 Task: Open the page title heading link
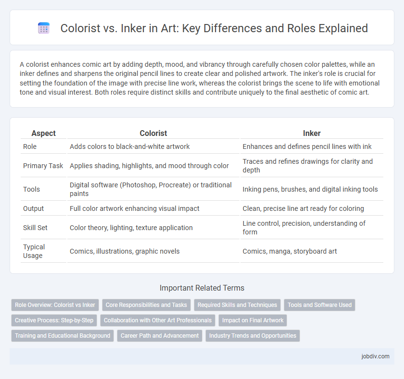point(214,28)
